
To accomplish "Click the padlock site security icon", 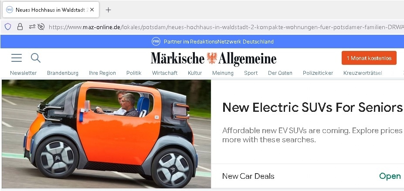I will point(20,27).
